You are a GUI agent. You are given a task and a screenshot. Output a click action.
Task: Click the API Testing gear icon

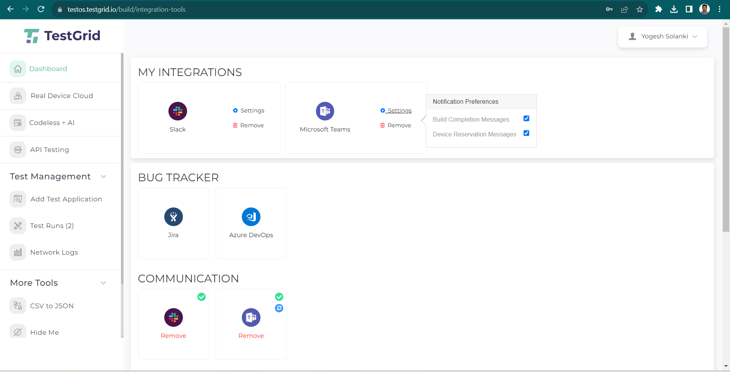[18, 150]
